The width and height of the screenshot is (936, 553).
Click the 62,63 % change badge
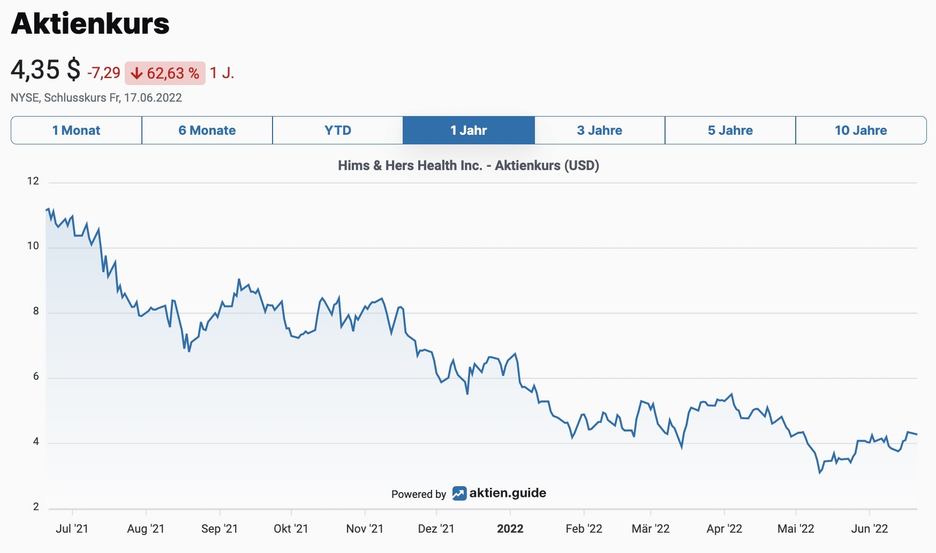pos(165,73)
